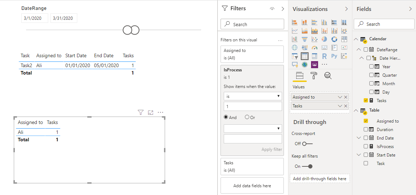Select the waterfall chart visualization
The width and height of the screenshot is (416, 195).
pyautogui.click(x=295, y=39)
